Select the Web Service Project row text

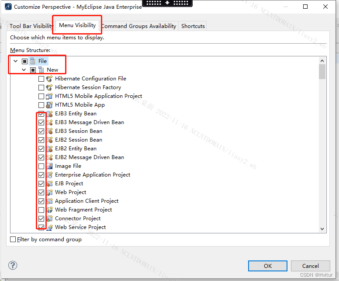tap(80, 227)
